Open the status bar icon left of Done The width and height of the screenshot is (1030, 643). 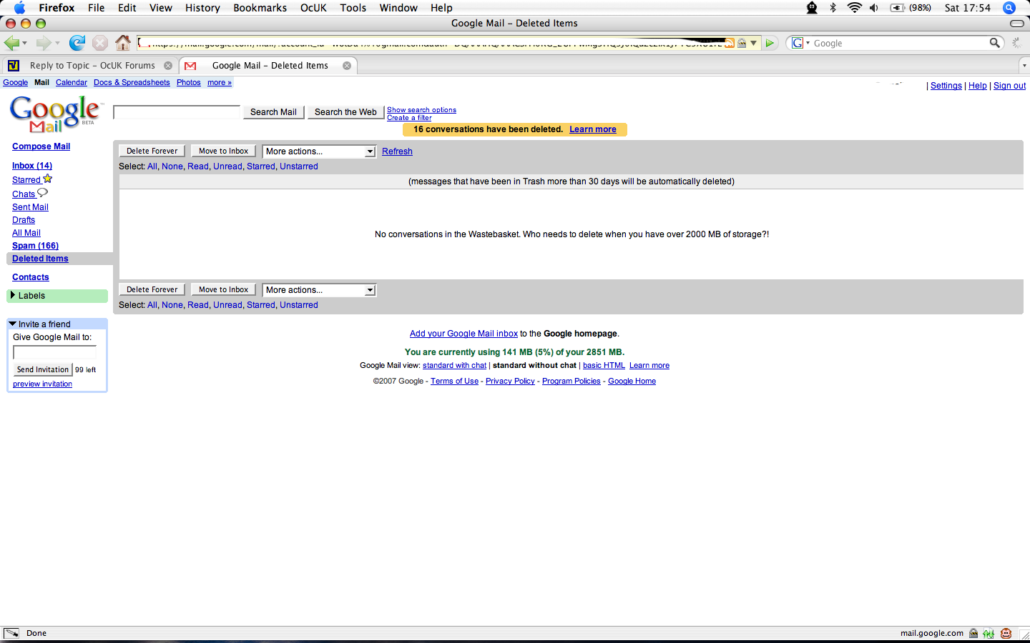[11, 633]
